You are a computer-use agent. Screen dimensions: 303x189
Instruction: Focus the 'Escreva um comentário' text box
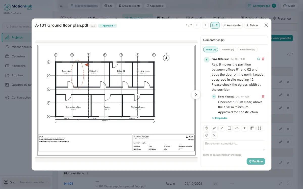click(234, 146)
